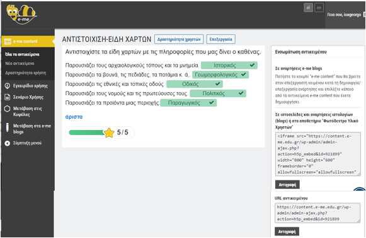Click the heading Σε αναρτήσεις e-me blogs
This screenshot has height=238, width=366.
coord(299,68)
